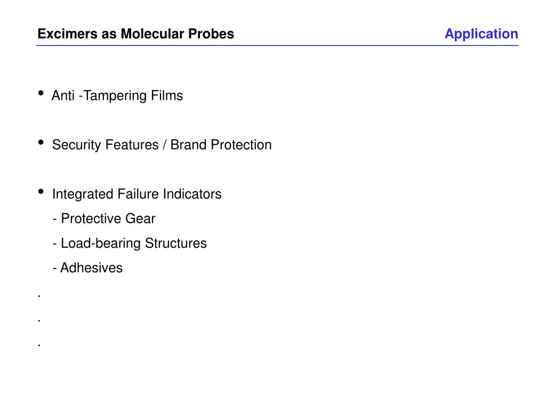This screenshot has height=410, width=546.
Task: Click the word Probes in the title
Action: pyautogui.click(x=211, y=34)
